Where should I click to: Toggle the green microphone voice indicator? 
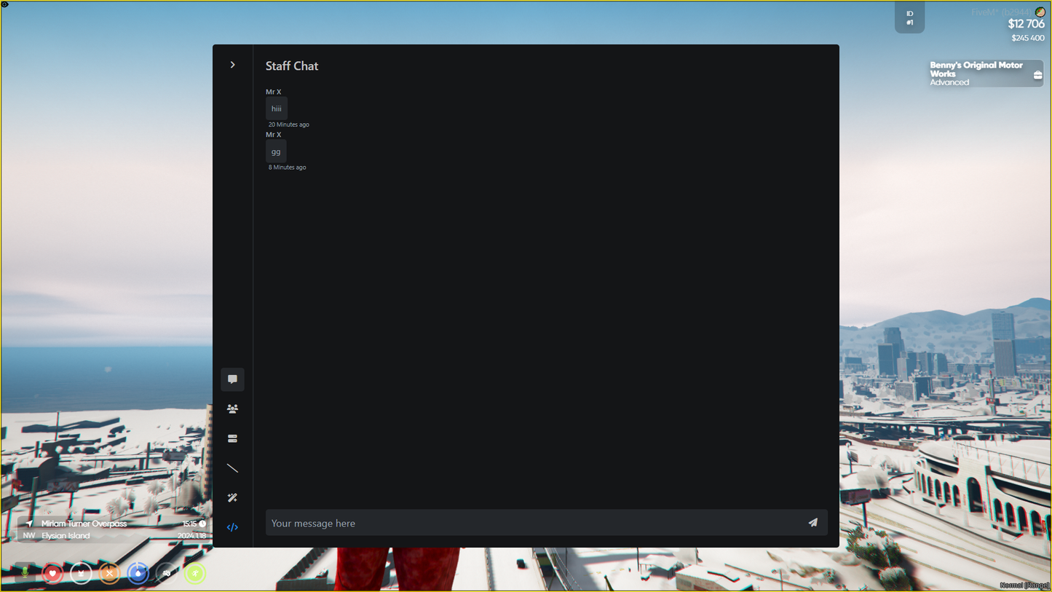pyautogui.click(x=25, y=573)
